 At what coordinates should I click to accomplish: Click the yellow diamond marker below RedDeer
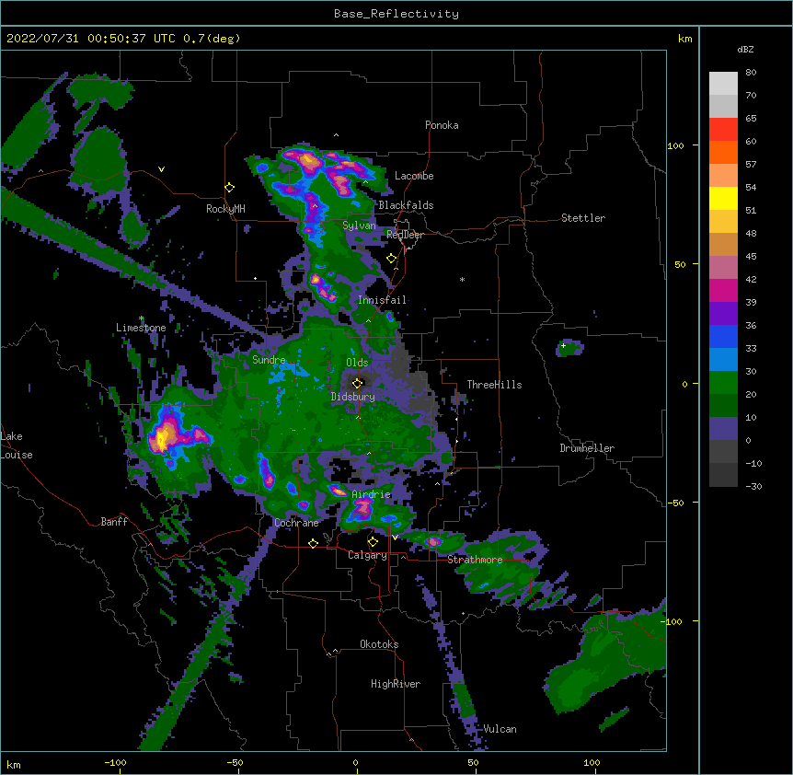[391, 259]
